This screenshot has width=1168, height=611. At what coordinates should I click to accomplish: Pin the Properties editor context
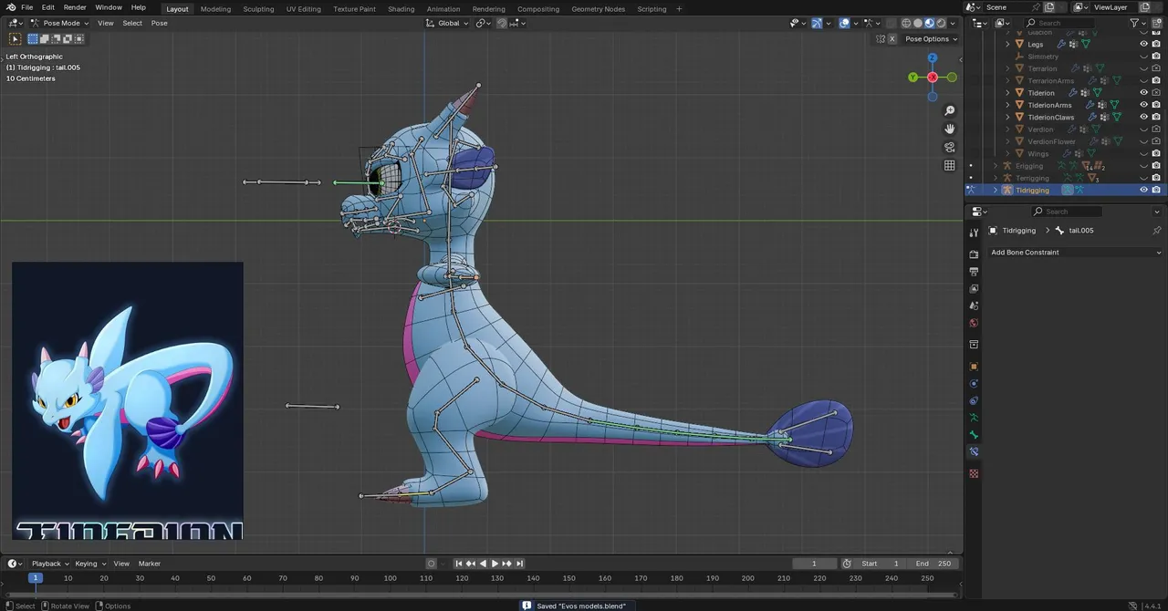(x=1157, y=231)
